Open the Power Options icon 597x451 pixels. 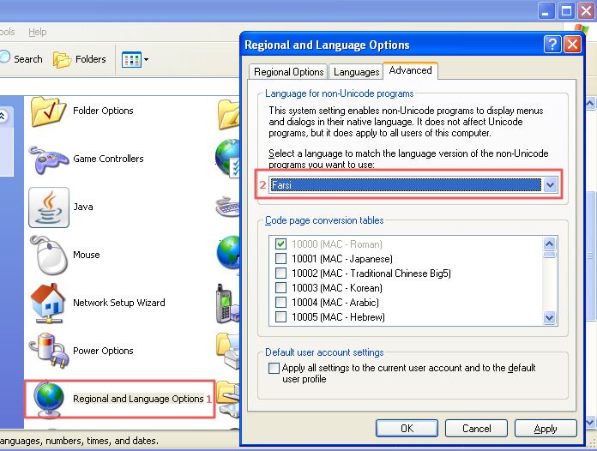coord(49,351)
